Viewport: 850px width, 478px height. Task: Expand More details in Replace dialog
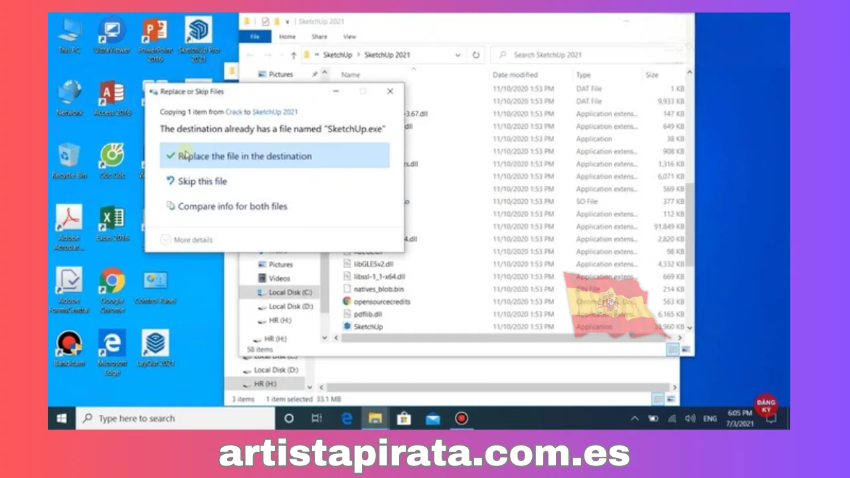coord(187,240)
